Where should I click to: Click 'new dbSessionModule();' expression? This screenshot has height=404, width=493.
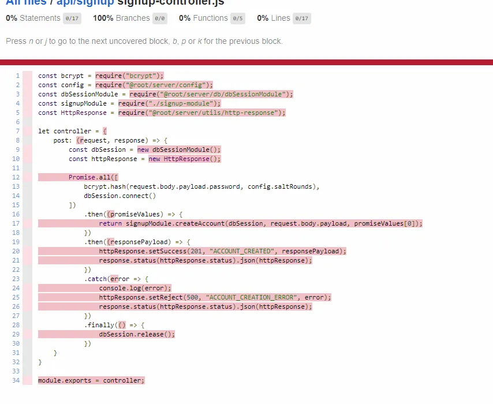(x=179, y=149)
